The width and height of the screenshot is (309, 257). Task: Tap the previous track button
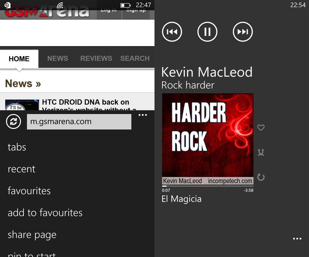172,32
